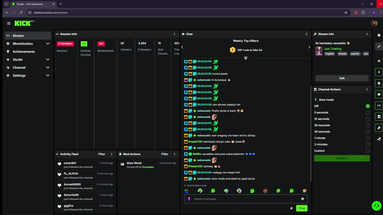Focus the Send a message field
The height and width of the screenshot is (215, 383).
[246, 199]
